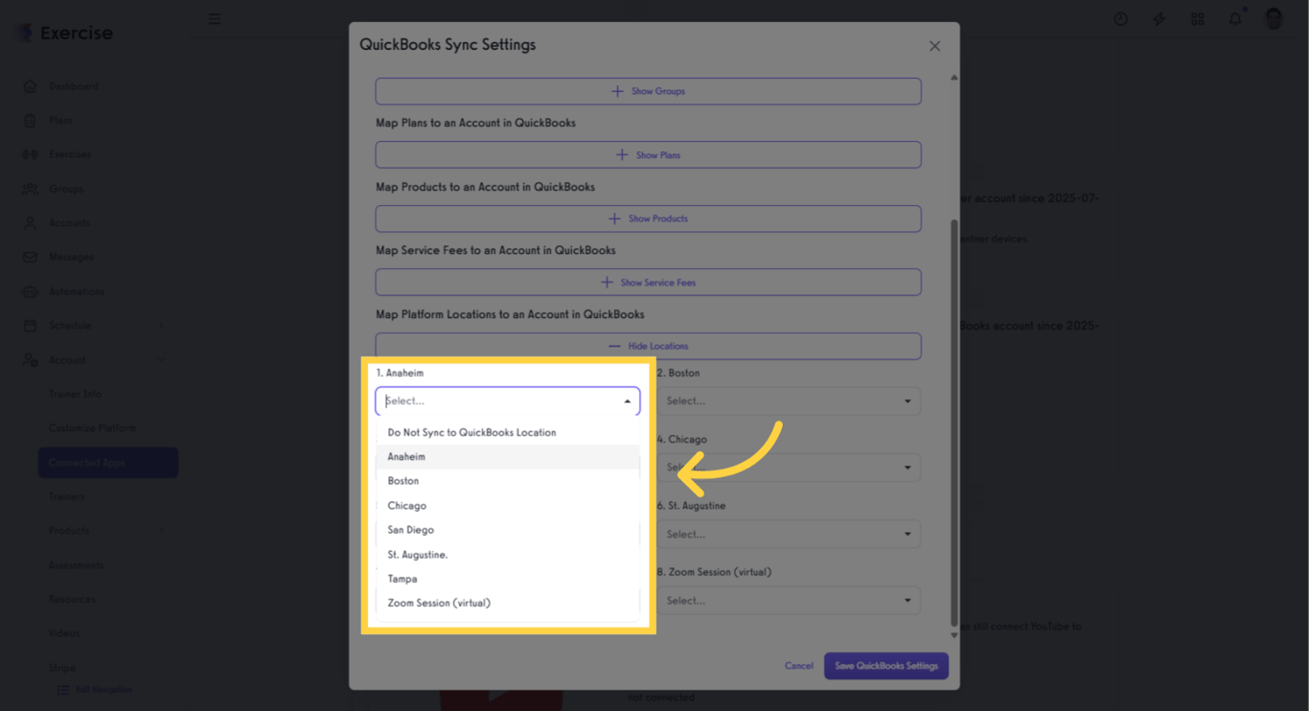1309x711 pixels.
Task: Pick Tampa option in dropdown list
Action: click(x=402, y=579)
